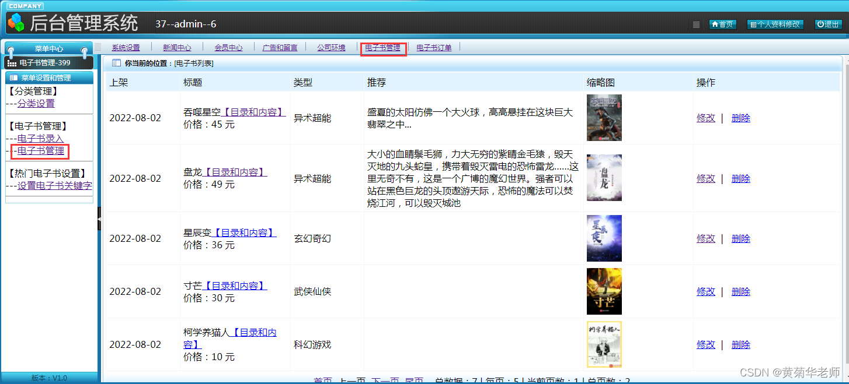Open 目录和内容 for 盘龙
Screen dimensions: 849x384
point(234,172)
